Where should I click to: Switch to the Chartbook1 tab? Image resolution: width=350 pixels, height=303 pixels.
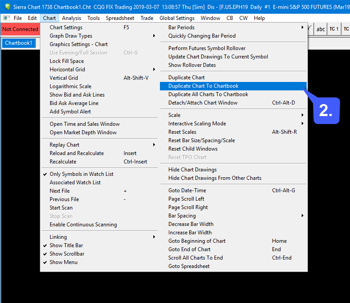coord(19,43)
